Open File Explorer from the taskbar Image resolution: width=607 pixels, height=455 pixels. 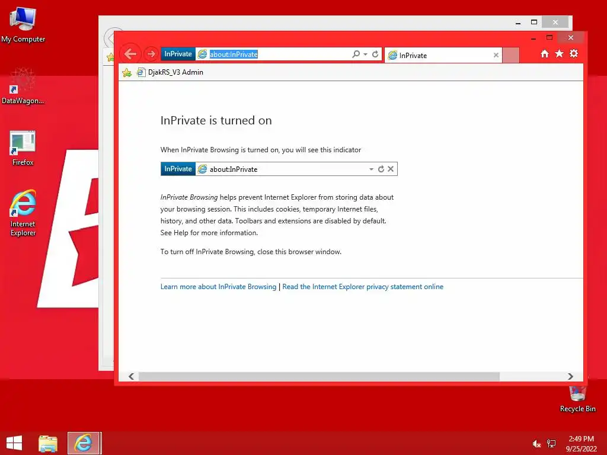coord(48,443)
